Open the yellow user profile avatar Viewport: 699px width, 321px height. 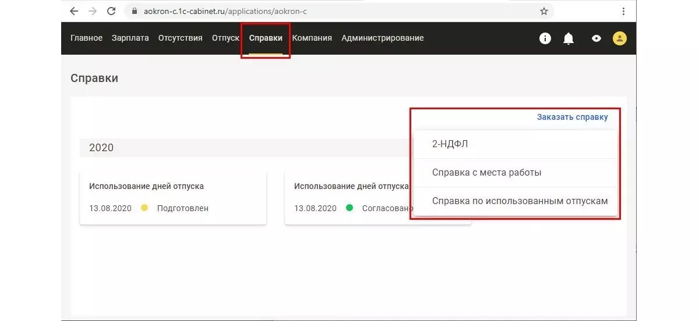[x=619, y=38]
